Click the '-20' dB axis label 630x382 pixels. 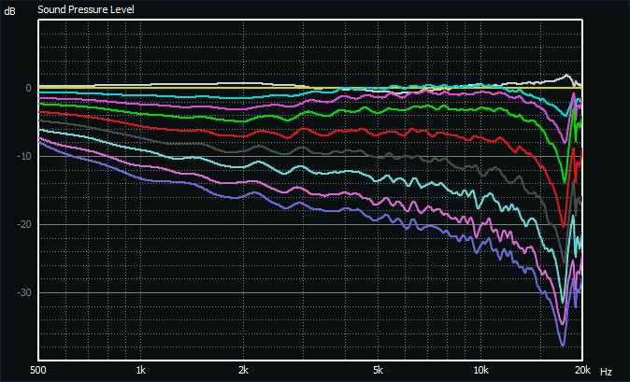24,224
